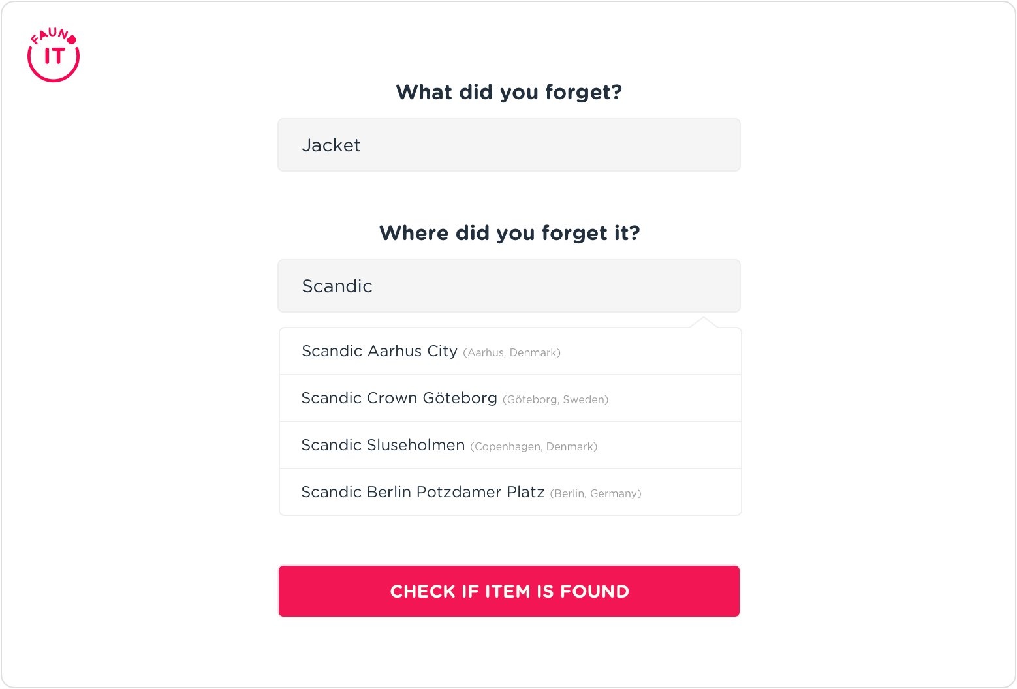Screen dimensions: 1017x689
Task: Click the "IT" letters inside the logo
Action: pos(54,57)
